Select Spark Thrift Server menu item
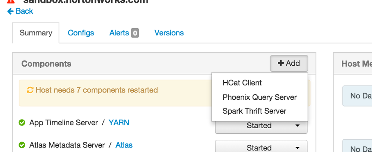Screen dimensions: 372x152 pyautogui.click(x=254, y=111)
